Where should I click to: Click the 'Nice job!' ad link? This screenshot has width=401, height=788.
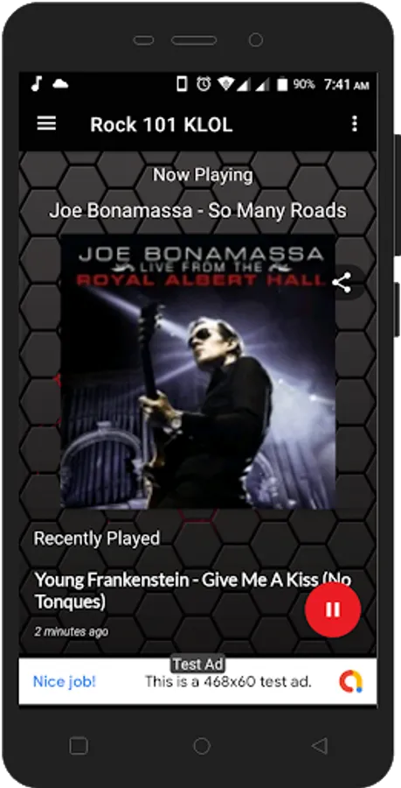tap(64, 681)
